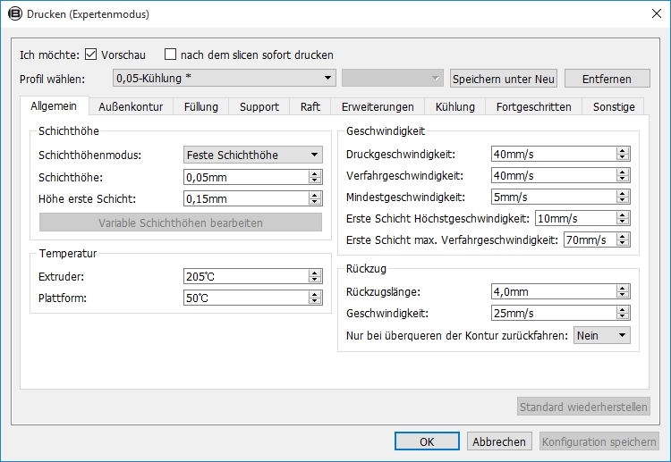Click the application logo in title bar
Image resolution: width=671 pixels, height=462 pixels.
(15, 13)
